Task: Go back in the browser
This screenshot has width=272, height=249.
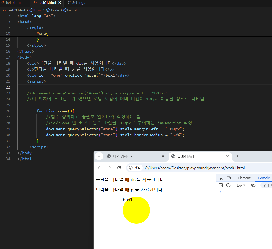Action: 100,168
